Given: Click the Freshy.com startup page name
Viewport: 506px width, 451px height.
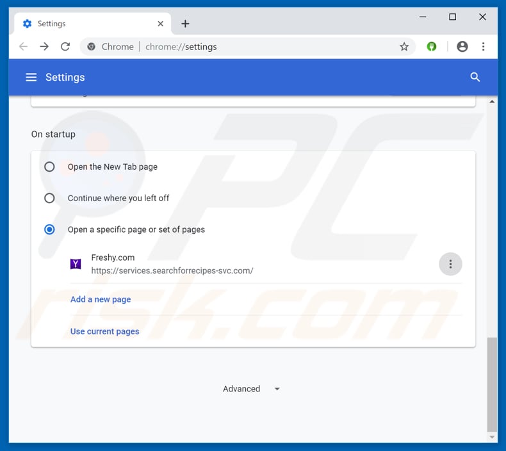Looking at the screenshot, I should [x=113, y=258].
